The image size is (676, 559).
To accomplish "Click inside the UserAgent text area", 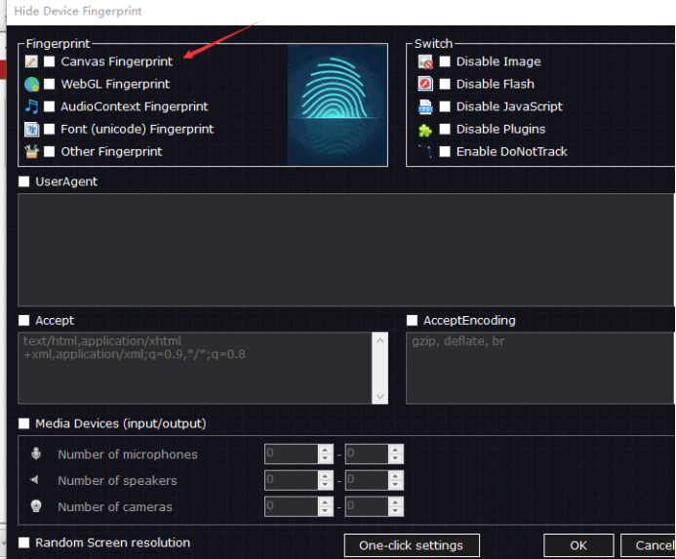I will (341, 249).
